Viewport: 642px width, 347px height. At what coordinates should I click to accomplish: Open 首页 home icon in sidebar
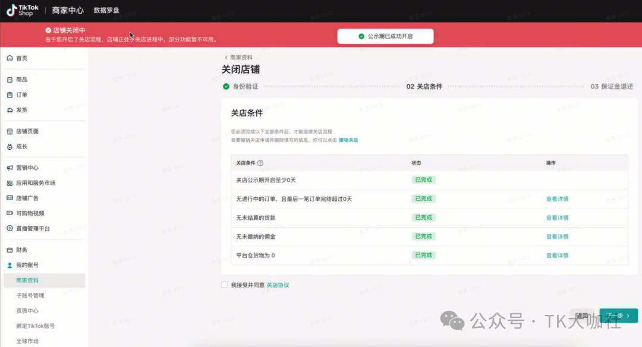click(10, 58)
